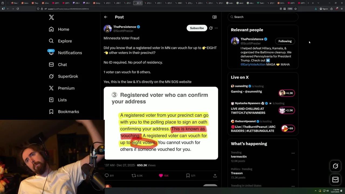345x194 pixels.
Task: Expand options for Treason trend
Action: 293,170
